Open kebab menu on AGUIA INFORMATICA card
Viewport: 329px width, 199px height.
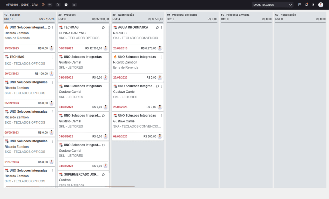[x=161, y=28]
